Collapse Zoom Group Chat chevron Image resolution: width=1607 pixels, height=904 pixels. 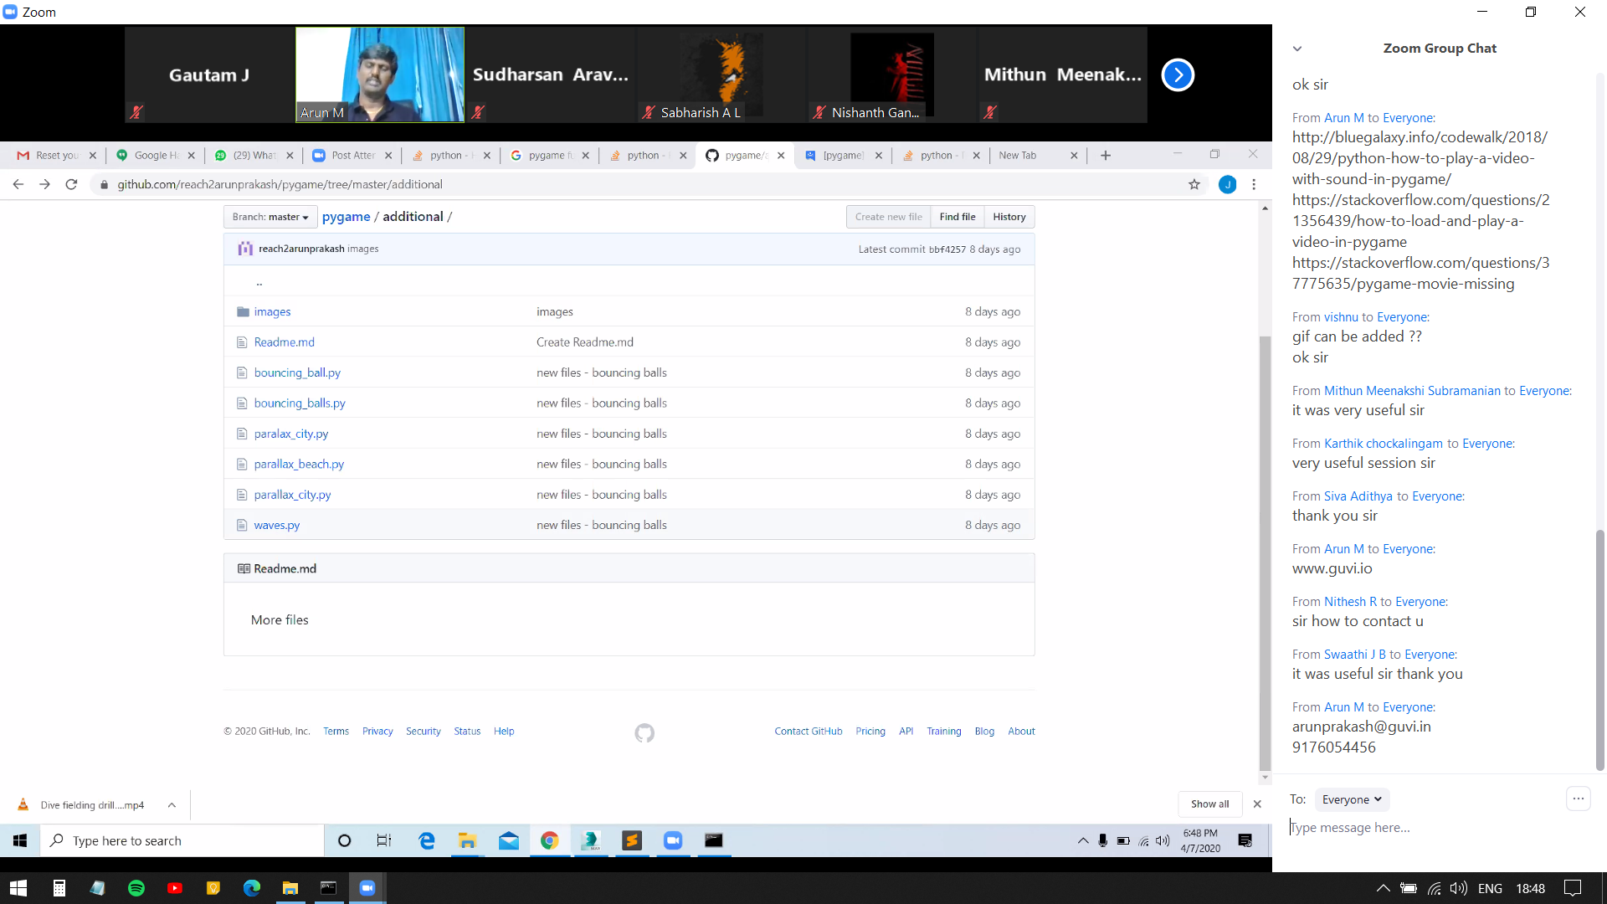[1297, 49]
